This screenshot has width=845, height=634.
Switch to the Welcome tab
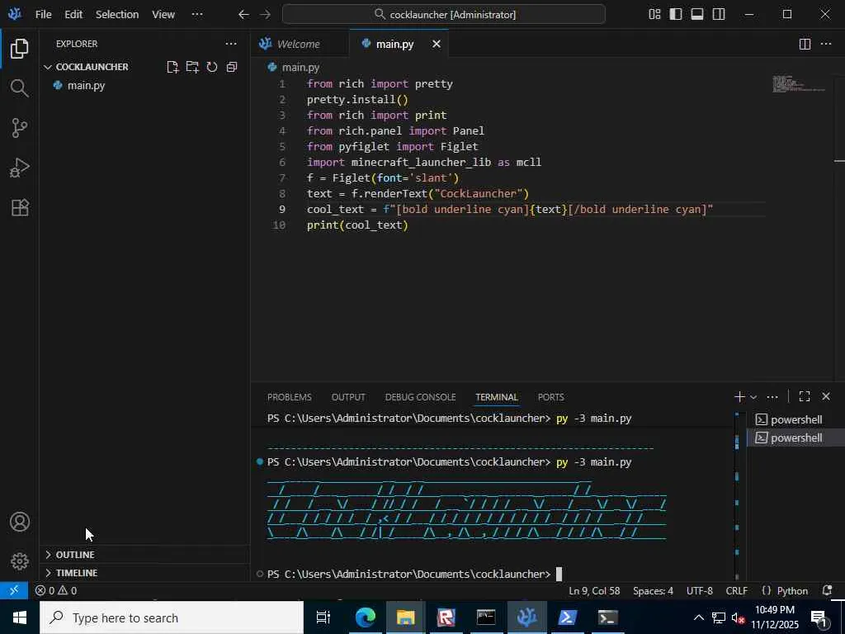(x=298, y=45)
